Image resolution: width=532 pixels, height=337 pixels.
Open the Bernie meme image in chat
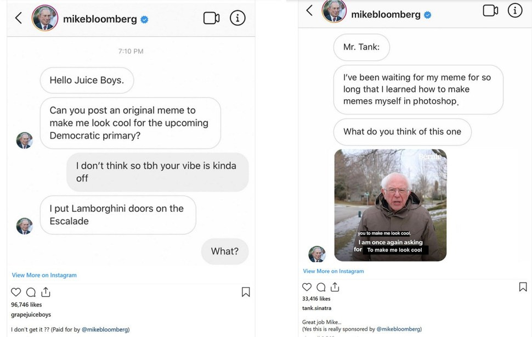tap(390, 205)
